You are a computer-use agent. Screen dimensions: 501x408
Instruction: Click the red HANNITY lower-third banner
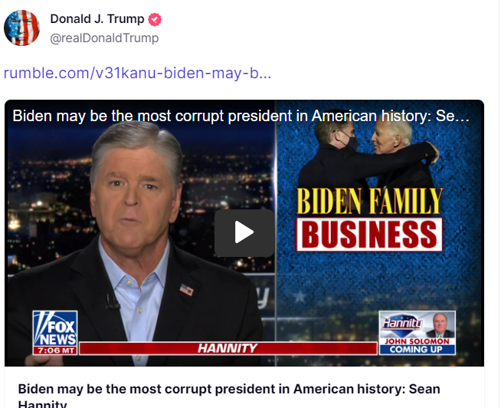pos(228,348)
